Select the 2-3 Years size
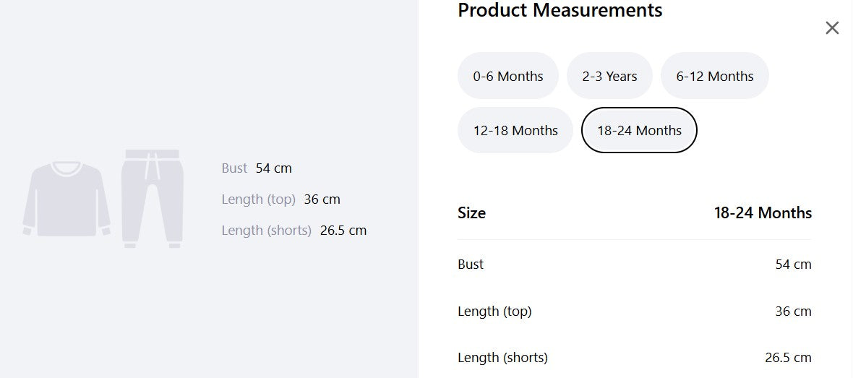853x378 pixels. click(x=609, y=76)
